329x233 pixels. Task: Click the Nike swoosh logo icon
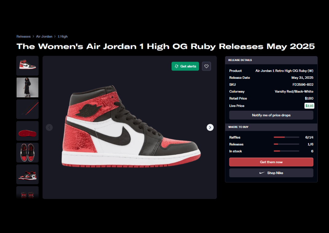click(262, 173)
